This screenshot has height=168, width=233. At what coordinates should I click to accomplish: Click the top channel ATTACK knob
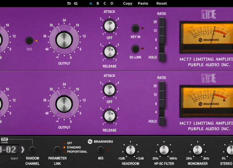(x=110, y=26)
